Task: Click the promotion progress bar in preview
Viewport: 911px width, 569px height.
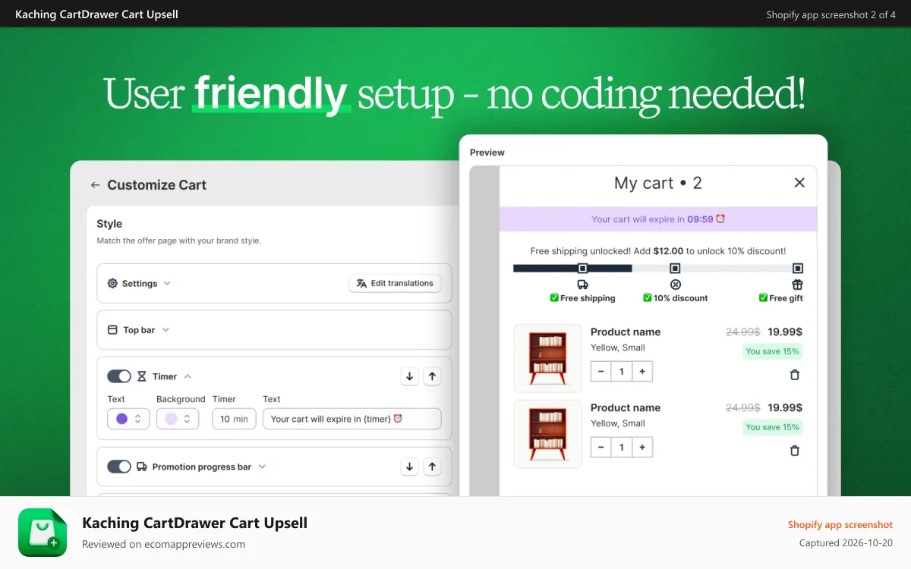Action: [658, 268]
